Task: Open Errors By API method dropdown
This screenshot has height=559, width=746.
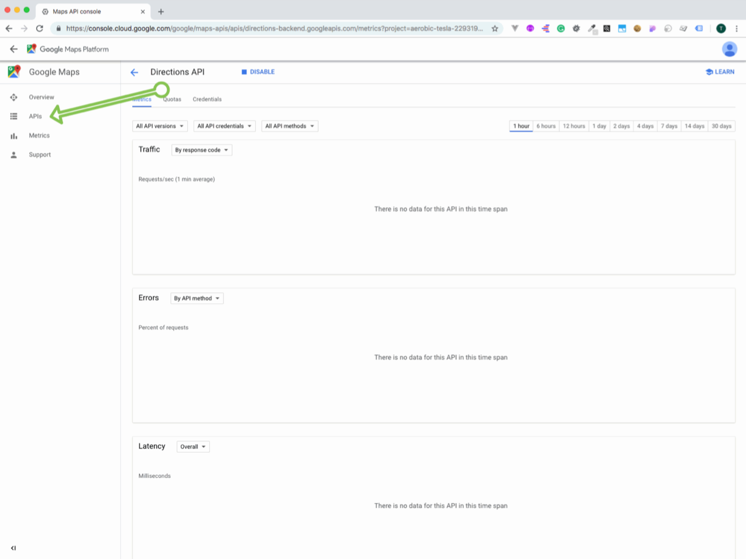Action: (x=196, y=298)
